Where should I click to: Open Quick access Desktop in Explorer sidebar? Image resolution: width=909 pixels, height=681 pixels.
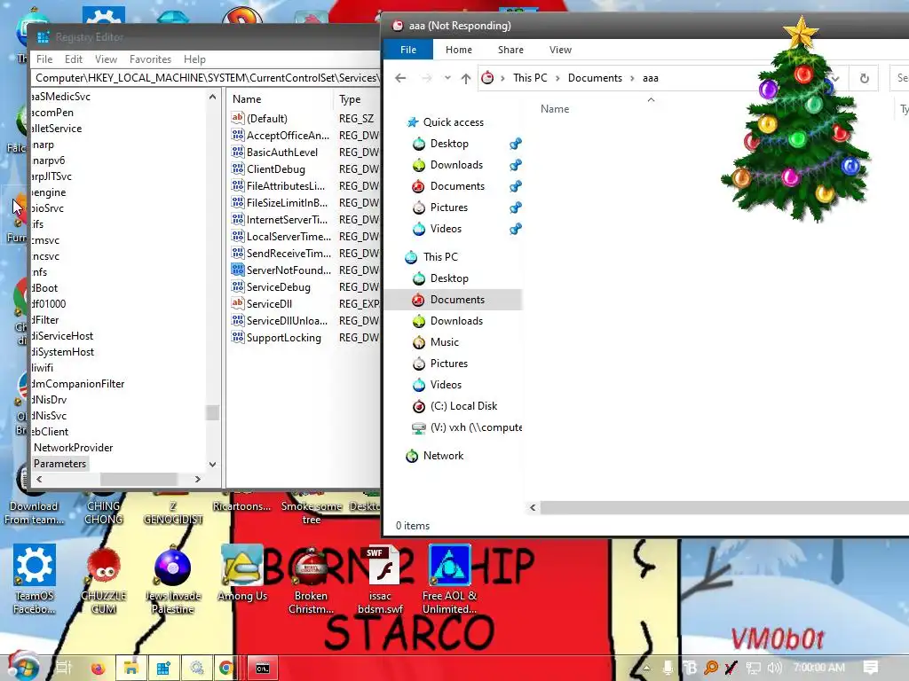point(449,144)
